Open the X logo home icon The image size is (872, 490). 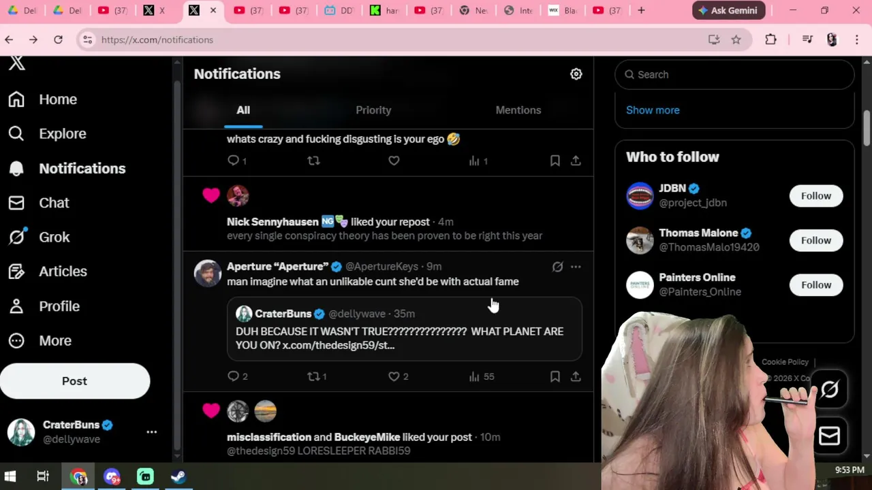click(x=17, y=63)
